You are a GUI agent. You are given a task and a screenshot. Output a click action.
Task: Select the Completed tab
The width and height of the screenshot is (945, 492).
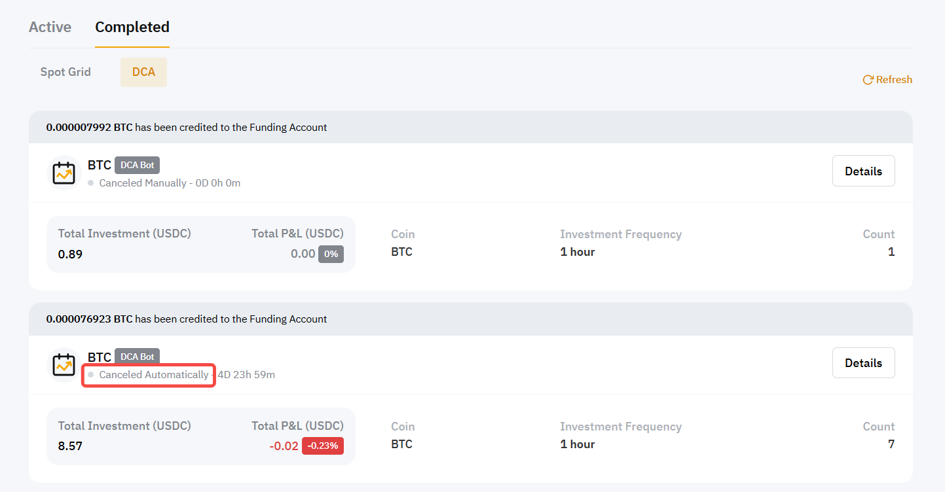point(132,27)
